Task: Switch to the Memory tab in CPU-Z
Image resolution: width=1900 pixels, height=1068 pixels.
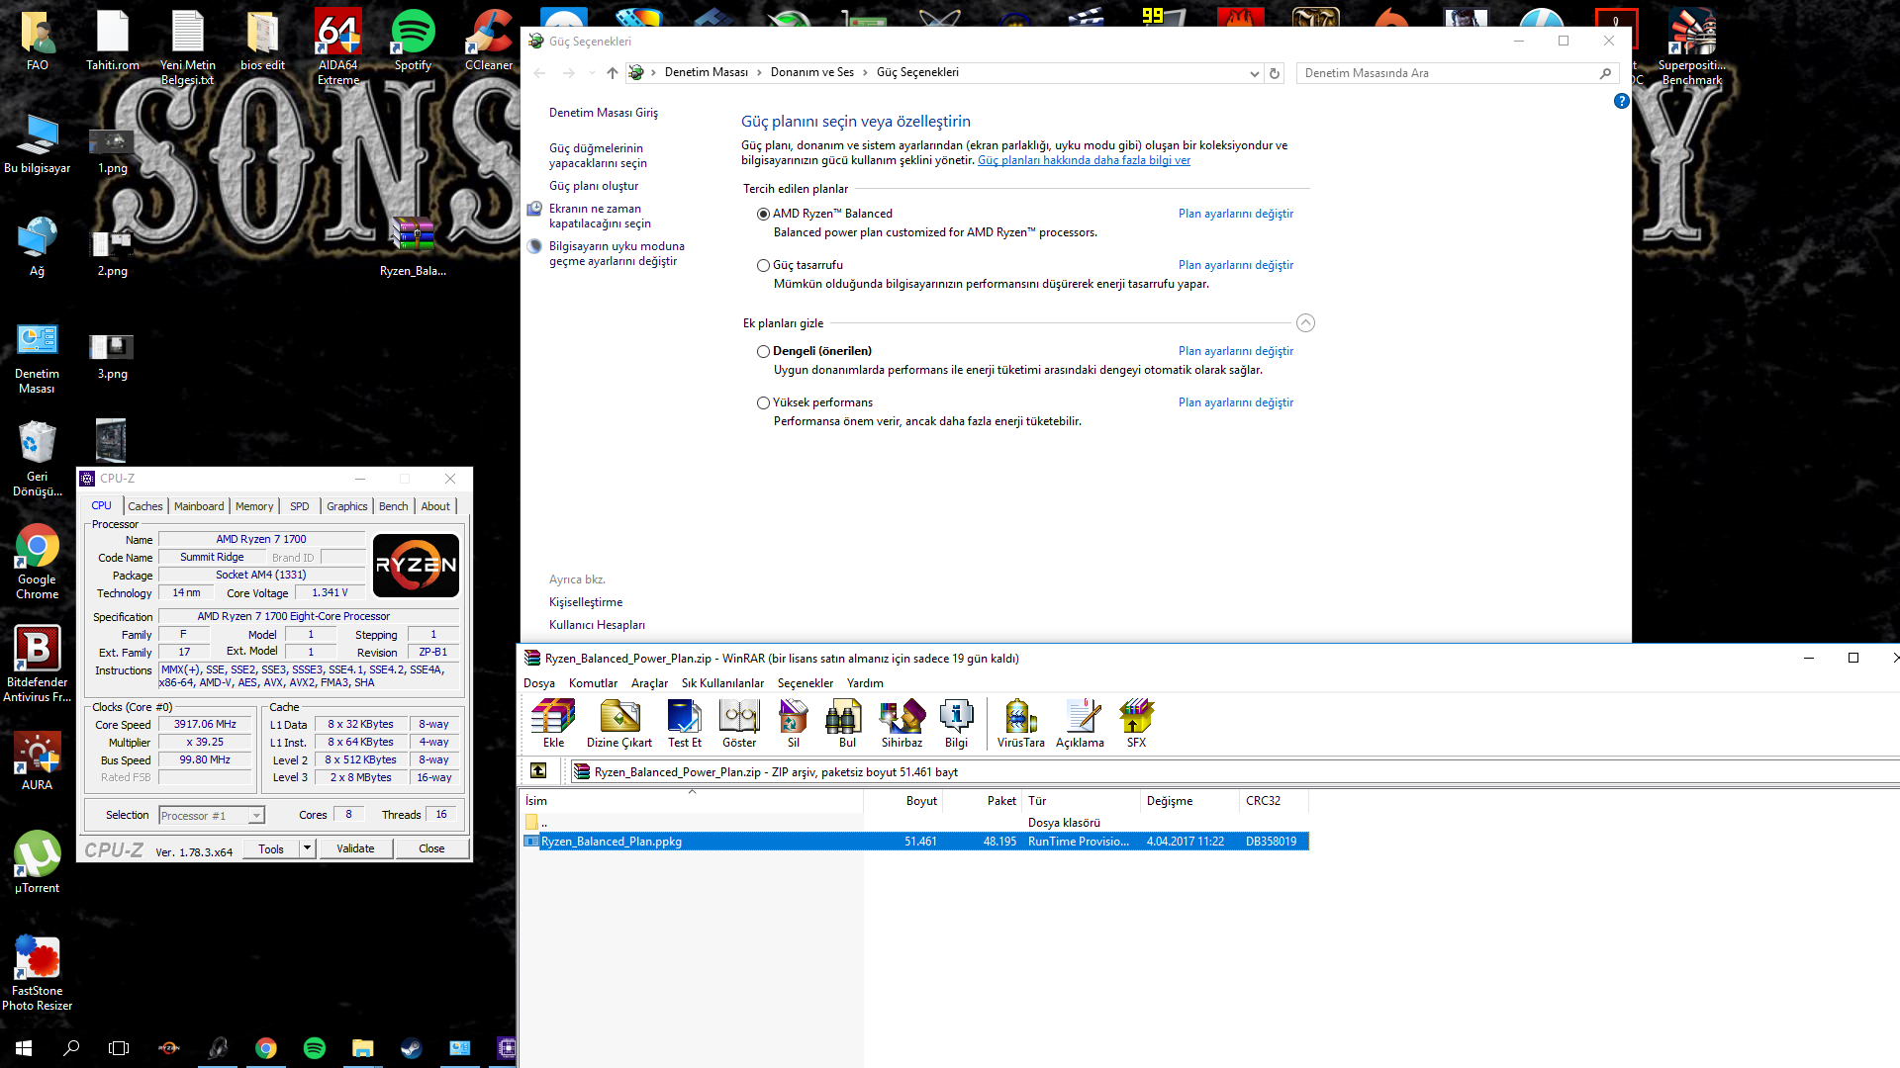Action: (254, 506)
